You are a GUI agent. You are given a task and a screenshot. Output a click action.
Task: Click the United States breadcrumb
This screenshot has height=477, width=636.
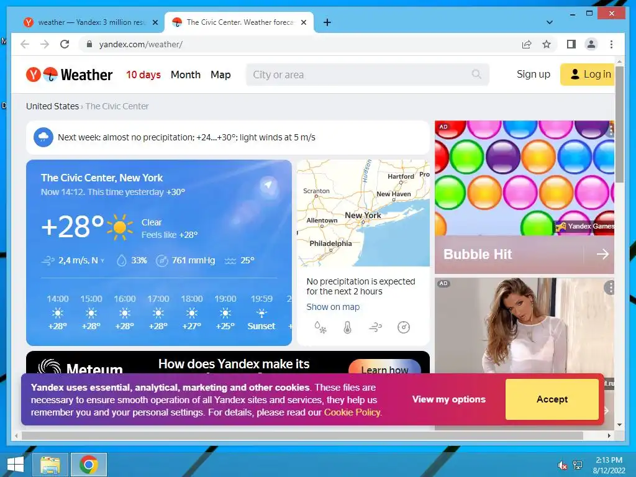click(52, 106)
